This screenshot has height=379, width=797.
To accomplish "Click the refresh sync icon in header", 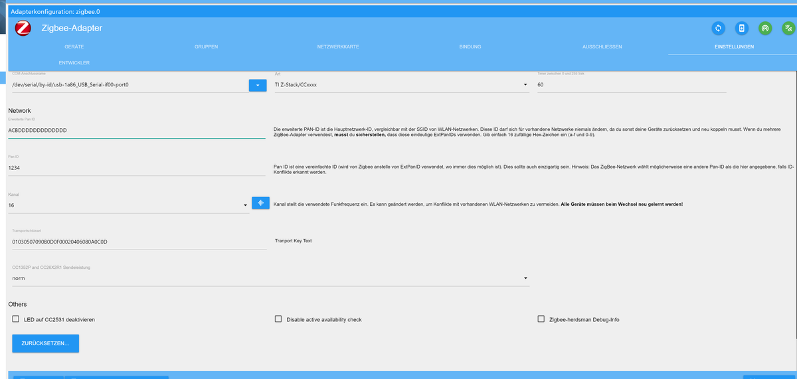I will pos(718,28).
